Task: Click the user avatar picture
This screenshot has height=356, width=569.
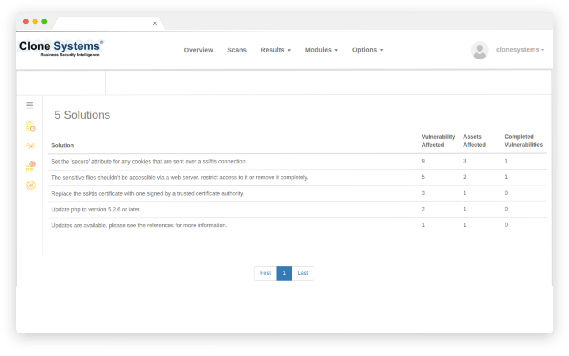Action: tap(479, 50)
